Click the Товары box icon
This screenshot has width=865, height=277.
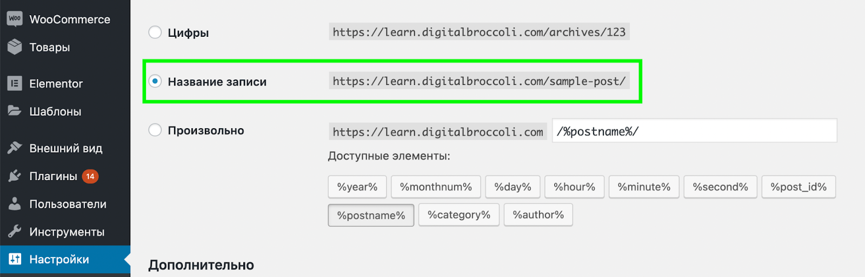tap(15, 47)
